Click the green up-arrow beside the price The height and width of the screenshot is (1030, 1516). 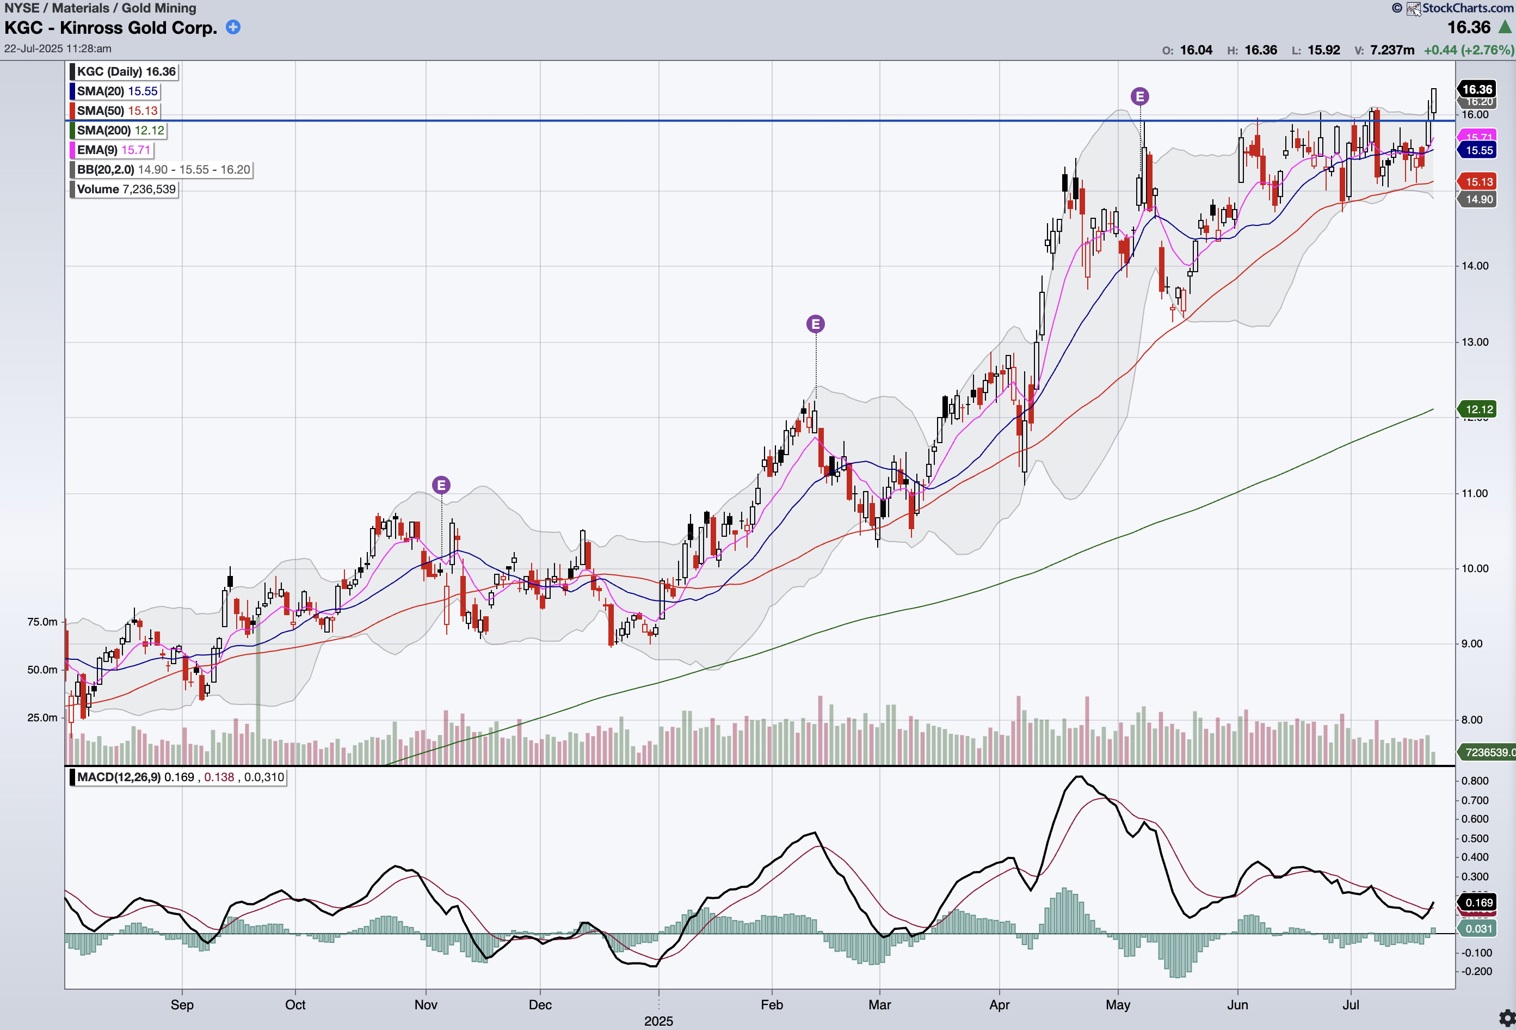click(1505, 27)
